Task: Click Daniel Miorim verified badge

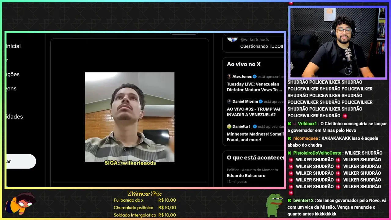Action: click(261, 101)
